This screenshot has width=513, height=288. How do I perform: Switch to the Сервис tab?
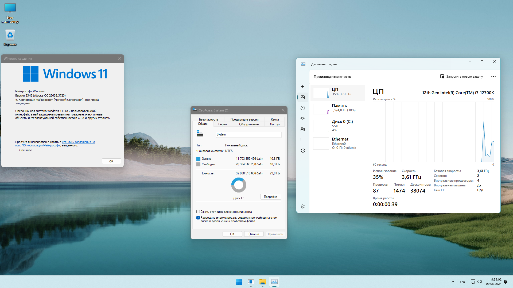point(223,124)
